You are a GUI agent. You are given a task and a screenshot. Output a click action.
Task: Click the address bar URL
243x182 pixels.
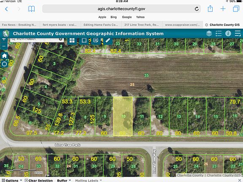pos(121,9)
